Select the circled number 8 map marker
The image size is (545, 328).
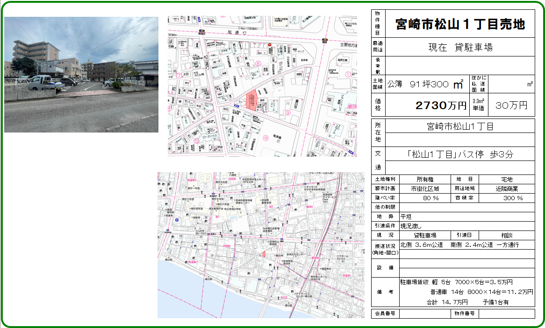pos(258,63)
